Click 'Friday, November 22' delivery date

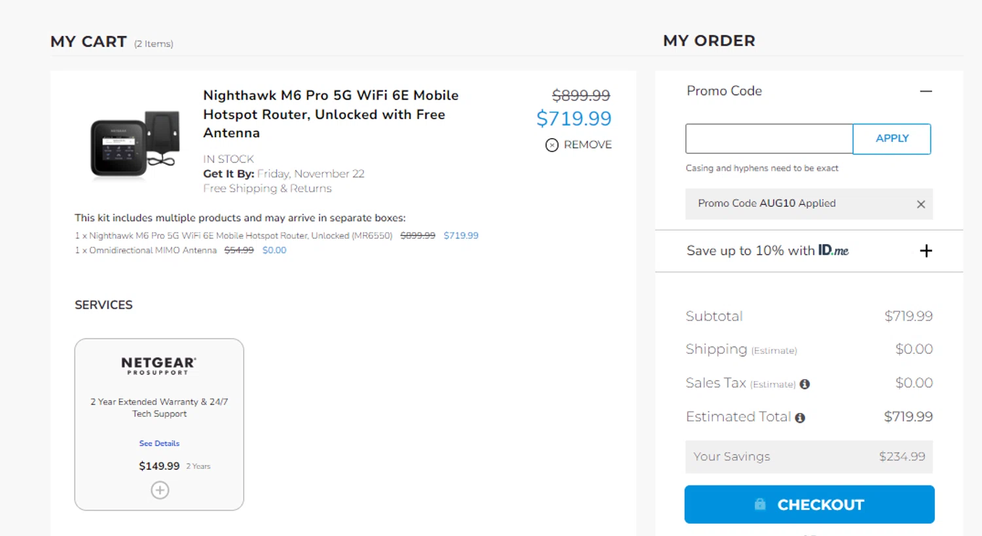click(x=311, y=173)
